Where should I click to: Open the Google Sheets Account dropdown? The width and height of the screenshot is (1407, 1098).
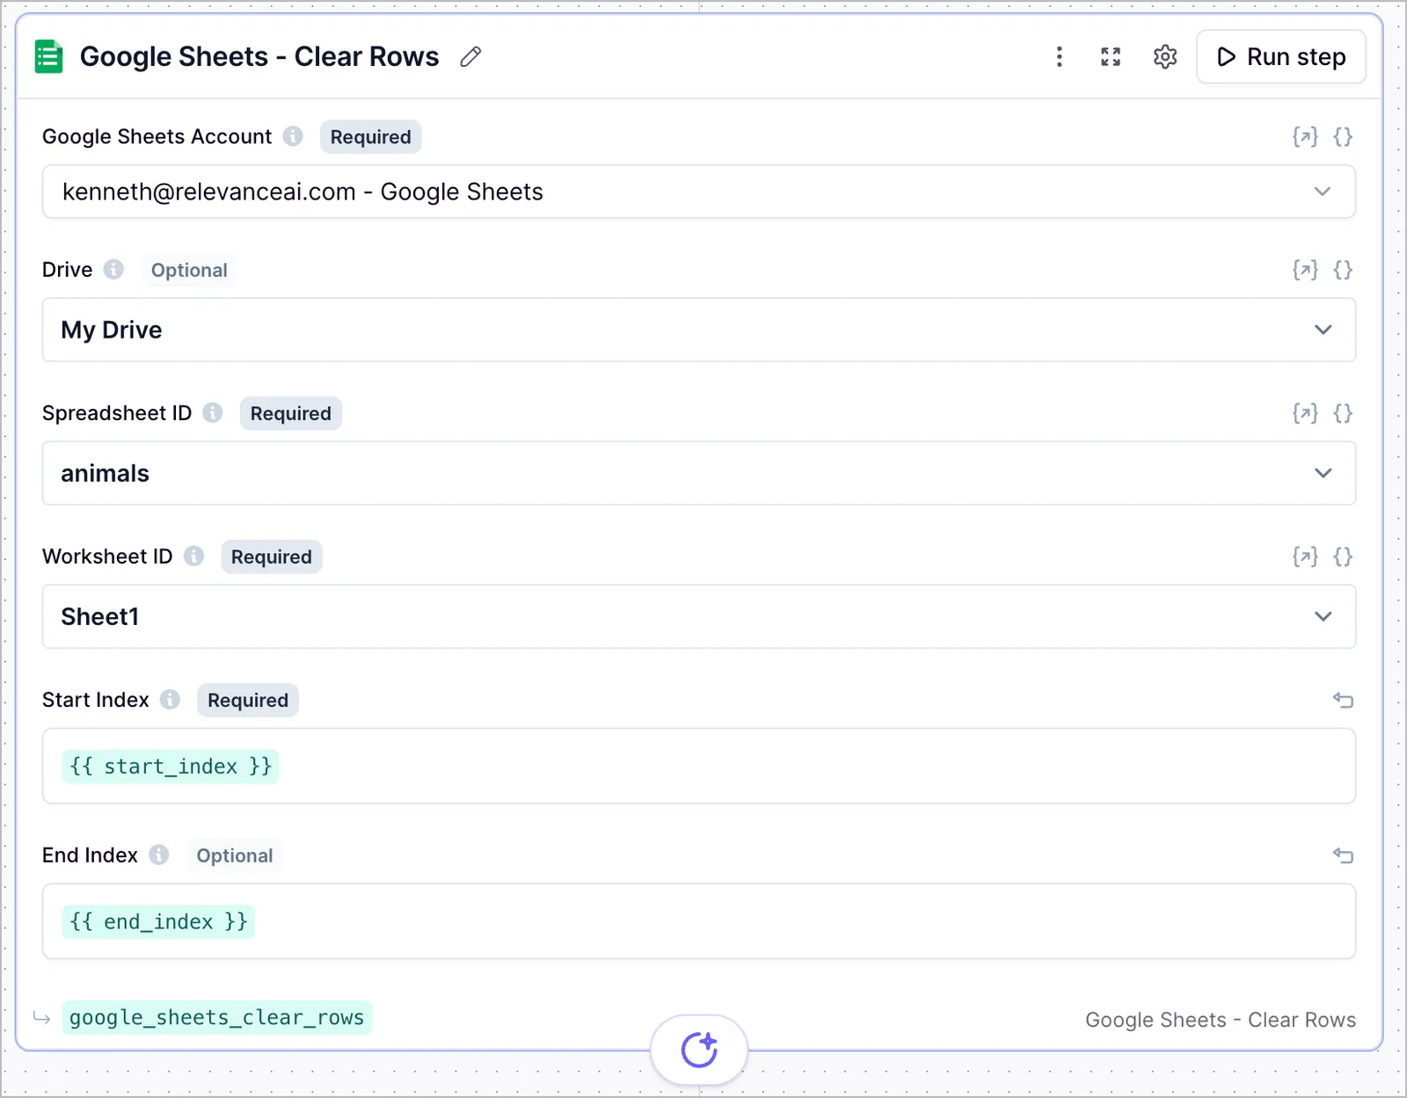tap(699, 192)
